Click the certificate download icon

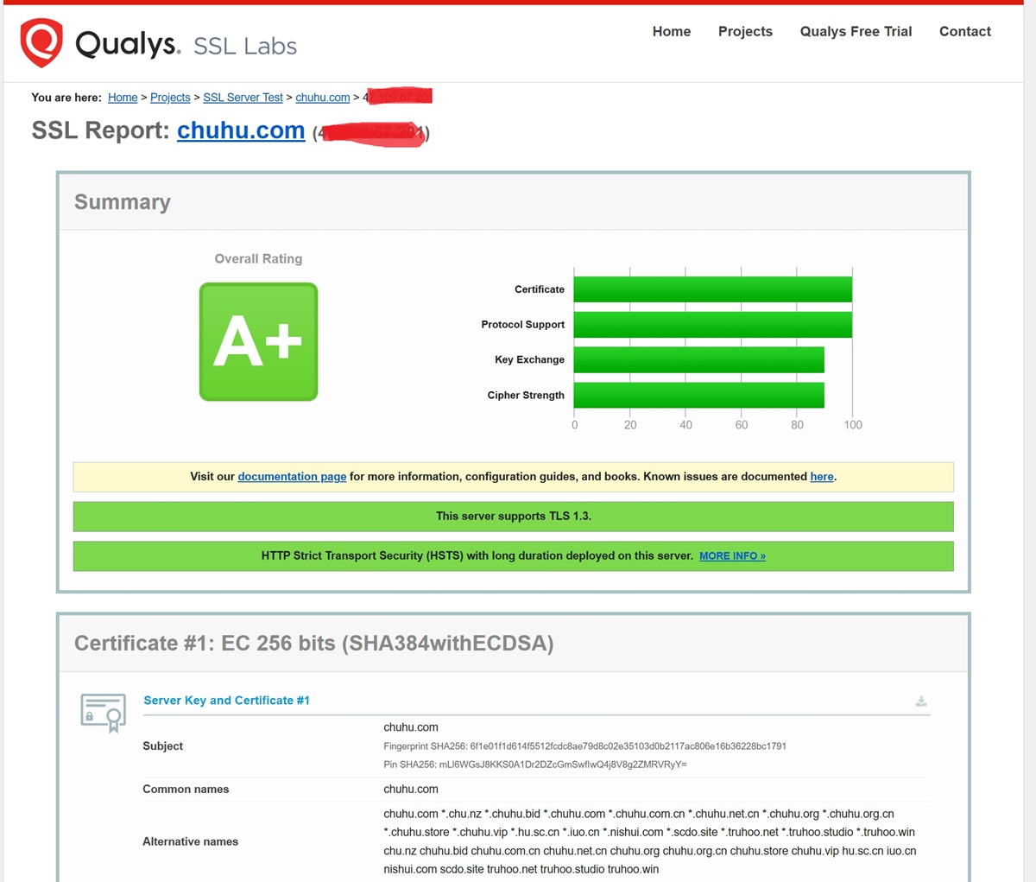(921, 701)
